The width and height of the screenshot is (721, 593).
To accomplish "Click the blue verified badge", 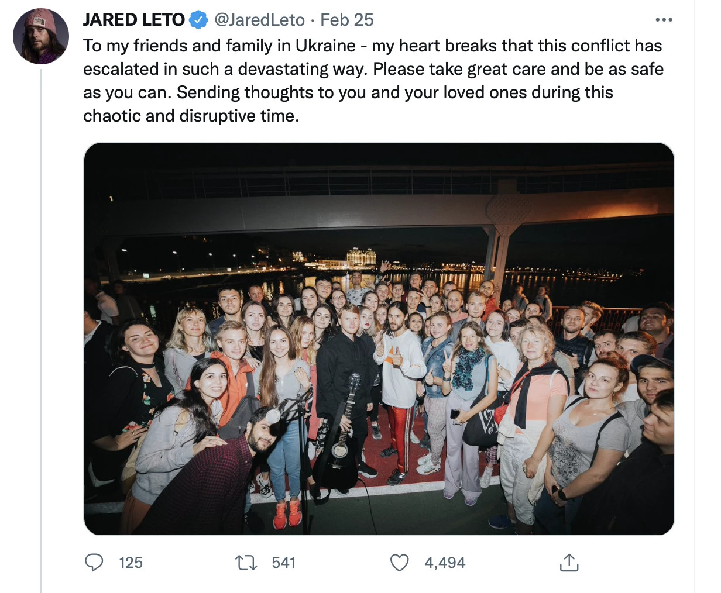I will [x=199, y=20].
